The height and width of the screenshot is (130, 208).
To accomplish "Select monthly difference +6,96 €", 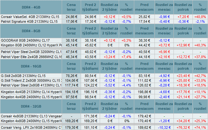I will (x=164, y=52).
